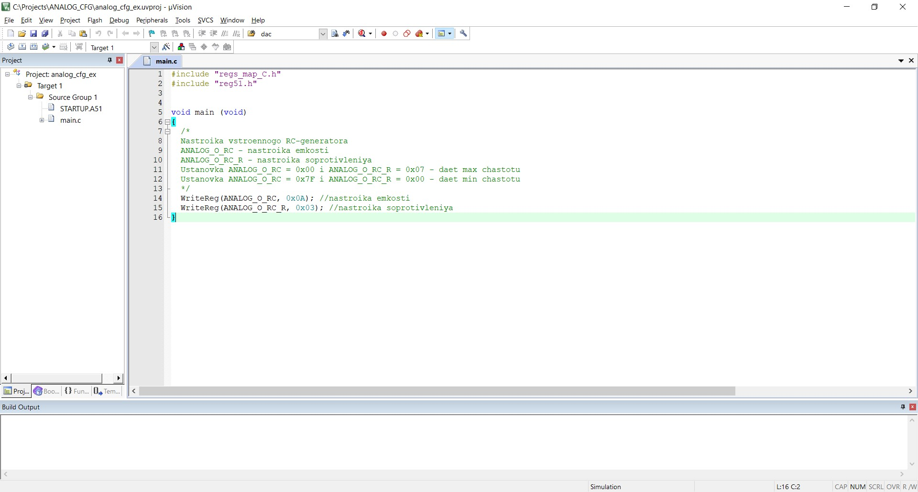Download to flash LOAD icon

pos(79,47)
